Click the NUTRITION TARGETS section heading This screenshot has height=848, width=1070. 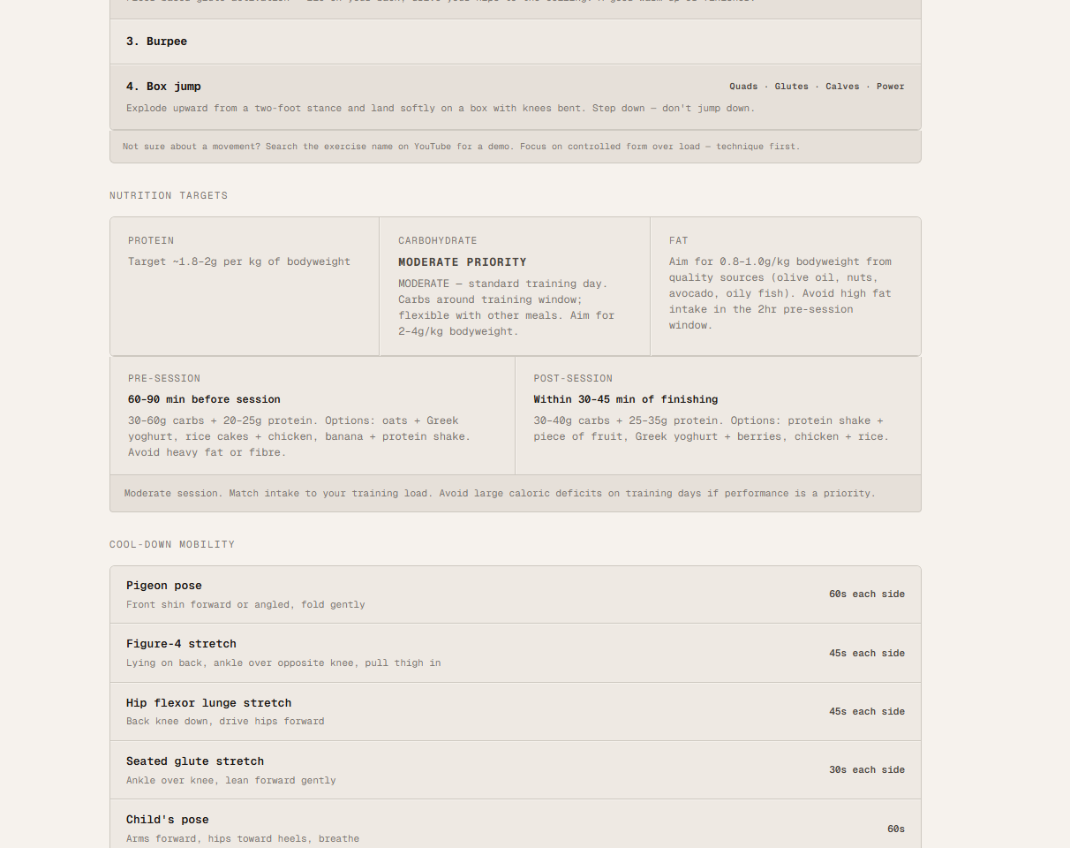pyautogui.click(x=169, y=195)
